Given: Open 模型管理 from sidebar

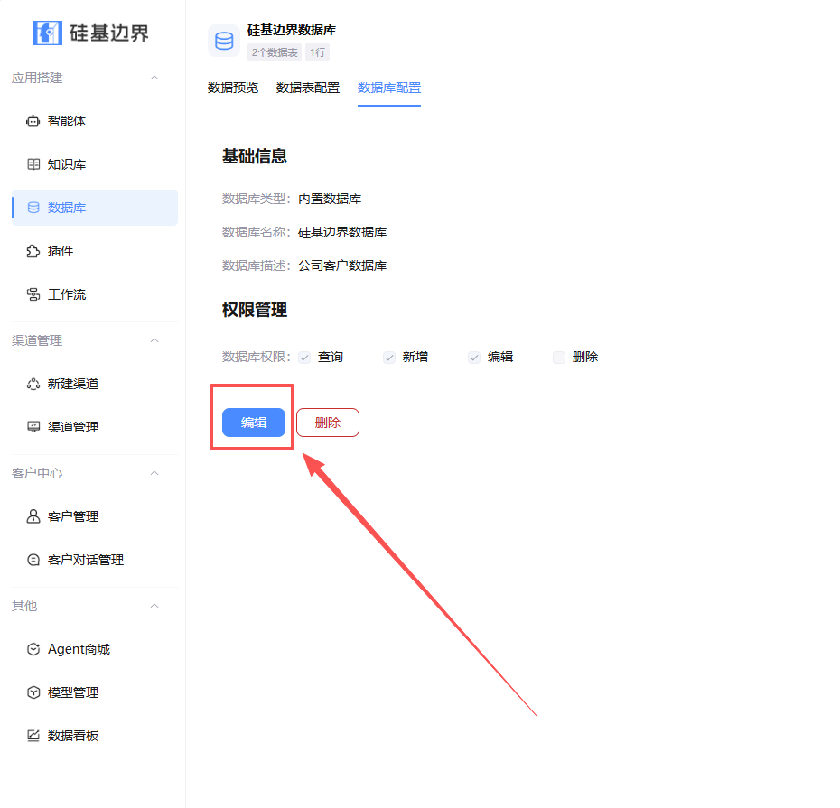Looking at the screenshot, I should tap(95, 692).
